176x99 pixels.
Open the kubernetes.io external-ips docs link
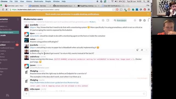(54, 82)
